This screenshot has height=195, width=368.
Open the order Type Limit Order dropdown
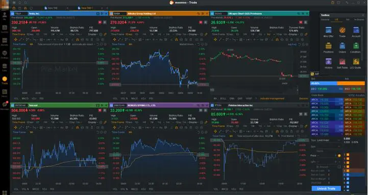329,140
